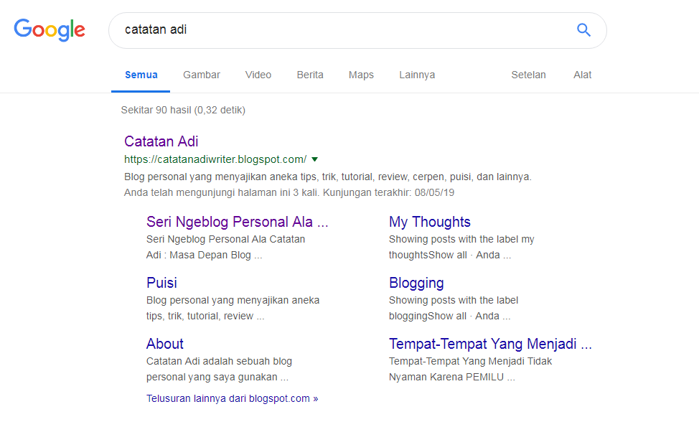Click snippet 'Showing posts with the label my'

pos(461,239)
